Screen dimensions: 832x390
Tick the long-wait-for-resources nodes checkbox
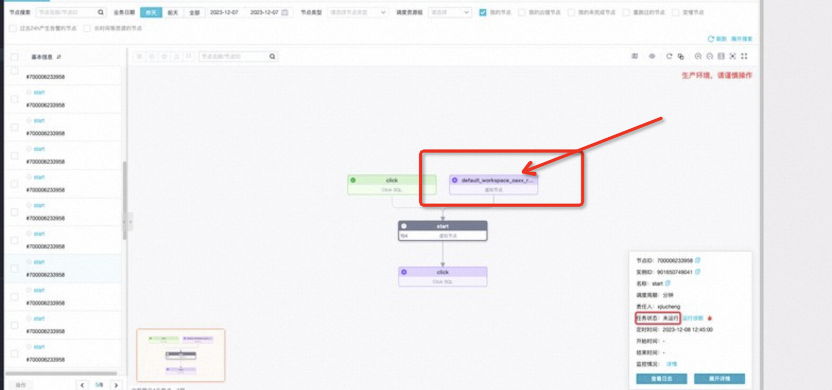[x=87, y=28]
